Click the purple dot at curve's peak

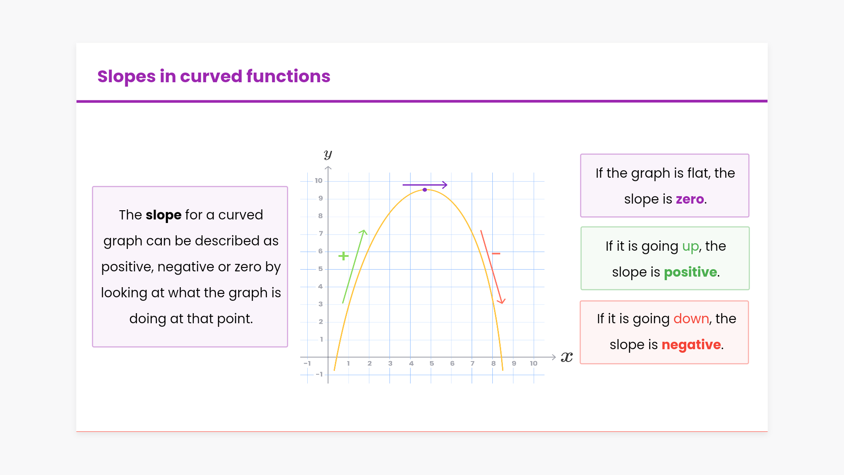[425, 190]
